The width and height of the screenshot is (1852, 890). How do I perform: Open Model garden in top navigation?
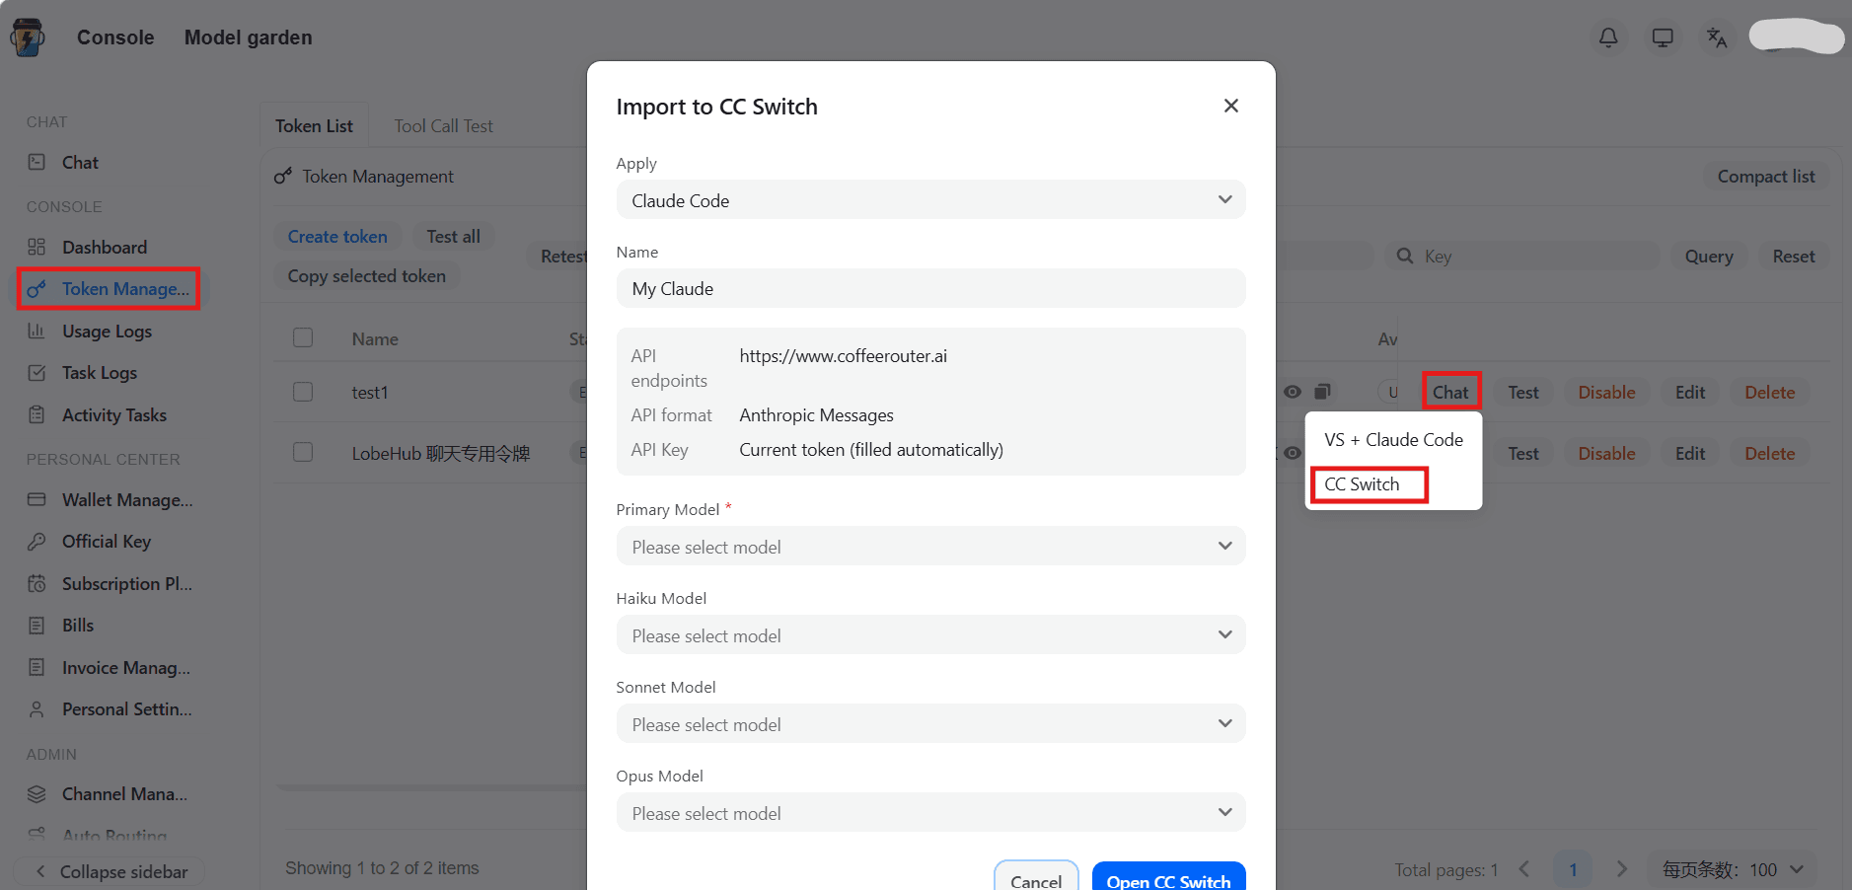248,37
